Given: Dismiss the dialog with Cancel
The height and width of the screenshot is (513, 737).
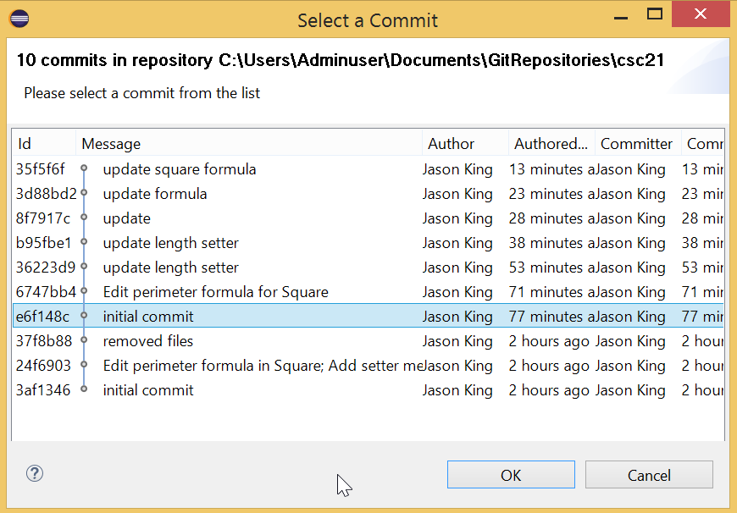Looking at the screenshot, I should [649, 474].
